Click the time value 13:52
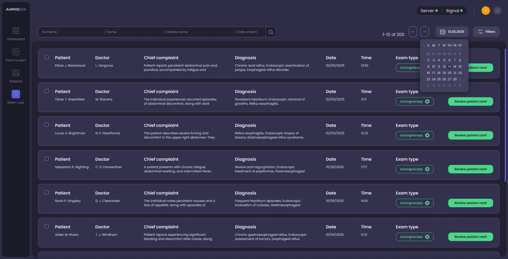 click(364, 66)
